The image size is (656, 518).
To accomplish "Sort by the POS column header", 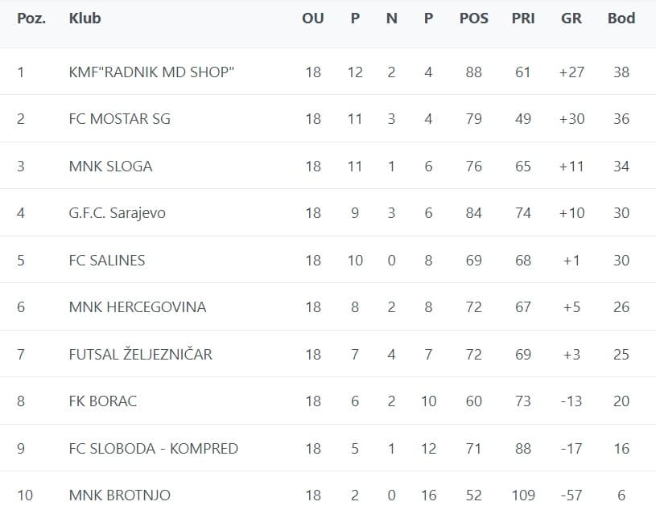I will coord(473,18).
